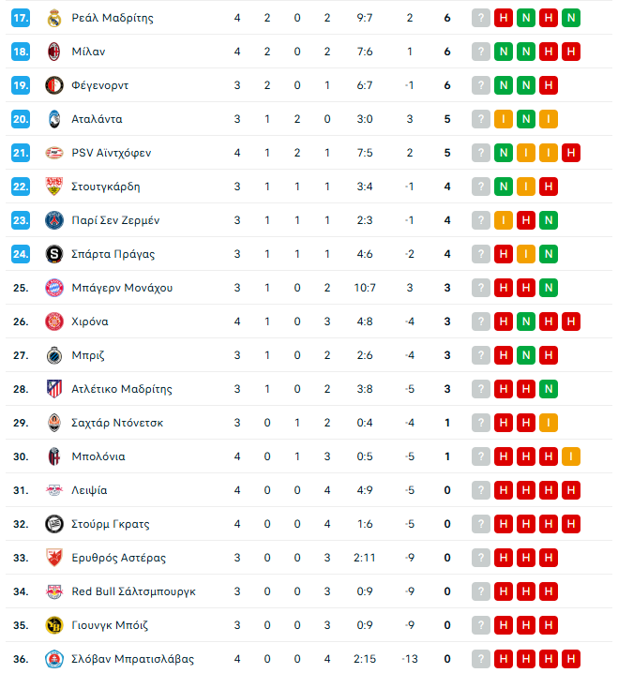
Task: Click the orange draw badge in Μπολόνια row
Action: 570,456
